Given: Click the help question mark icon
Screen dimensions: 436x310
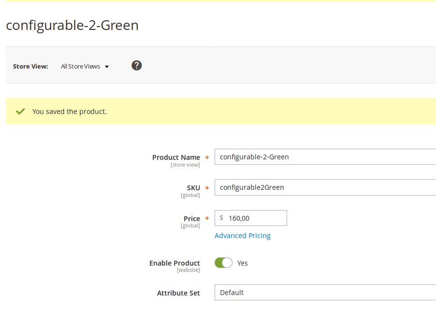Looking at the screenshot, I should click(x=137, y=66).
